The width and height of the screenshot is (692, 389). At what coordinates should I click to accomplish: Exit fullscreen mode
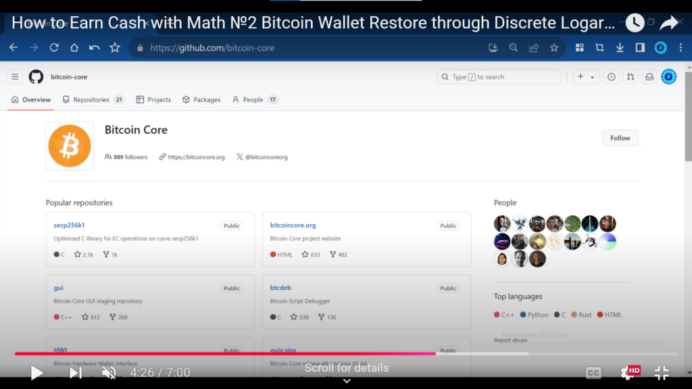pos(662,373)
